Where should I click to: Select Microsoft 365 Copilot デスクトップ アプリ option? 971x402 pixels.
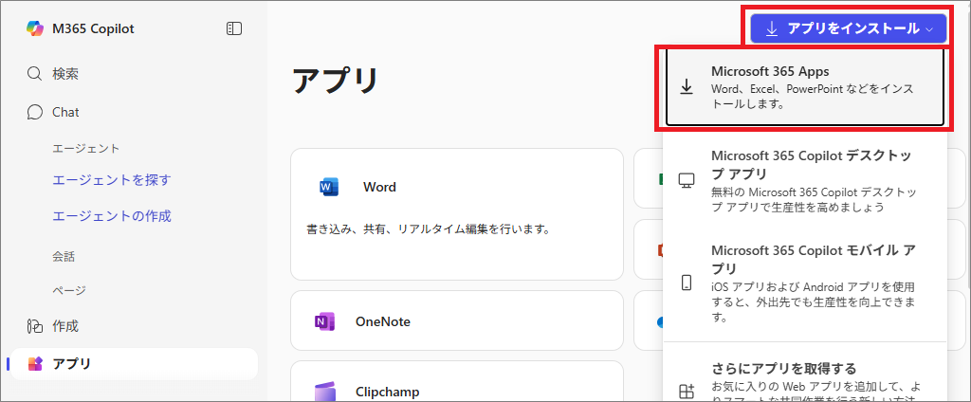(804, 180)
